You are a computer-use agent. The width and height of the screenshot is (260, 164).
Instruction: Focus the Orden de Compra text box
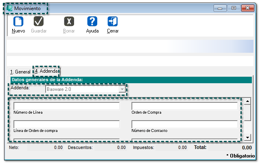coord(184,106)
